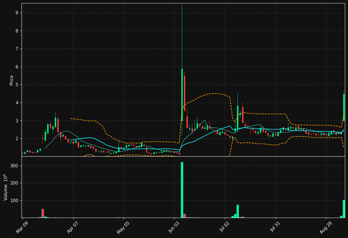Click the volume axis value 200
This screenshot has height=238, width=348.
14,183
